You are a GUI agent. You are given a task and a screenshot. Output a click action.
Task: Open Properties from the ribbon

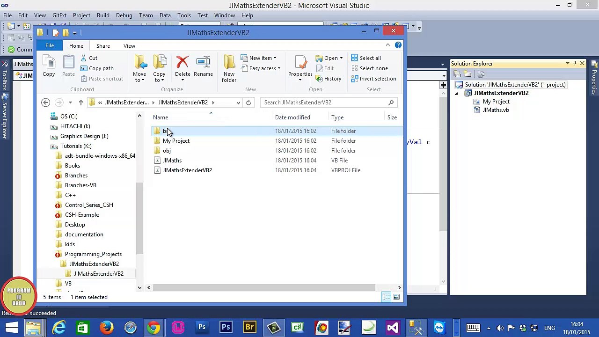[300, 68]
